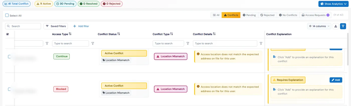Click the 0 Resolved badge
The image size is (351, 106).
[89, 4]
